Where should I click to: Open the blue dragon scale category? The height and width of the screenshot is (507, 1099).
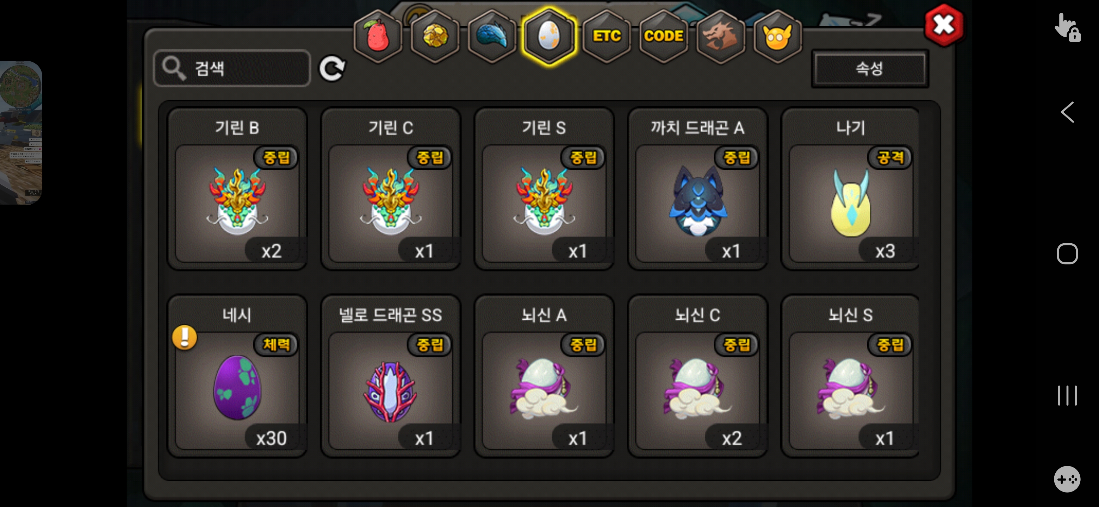(x=492, y=36)
